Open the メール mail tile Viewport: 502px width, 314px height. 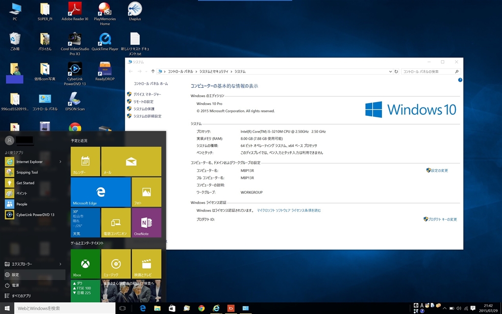point(131,161)
